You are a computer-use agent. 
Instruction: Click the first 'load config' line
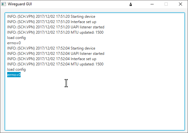[16, 38]
